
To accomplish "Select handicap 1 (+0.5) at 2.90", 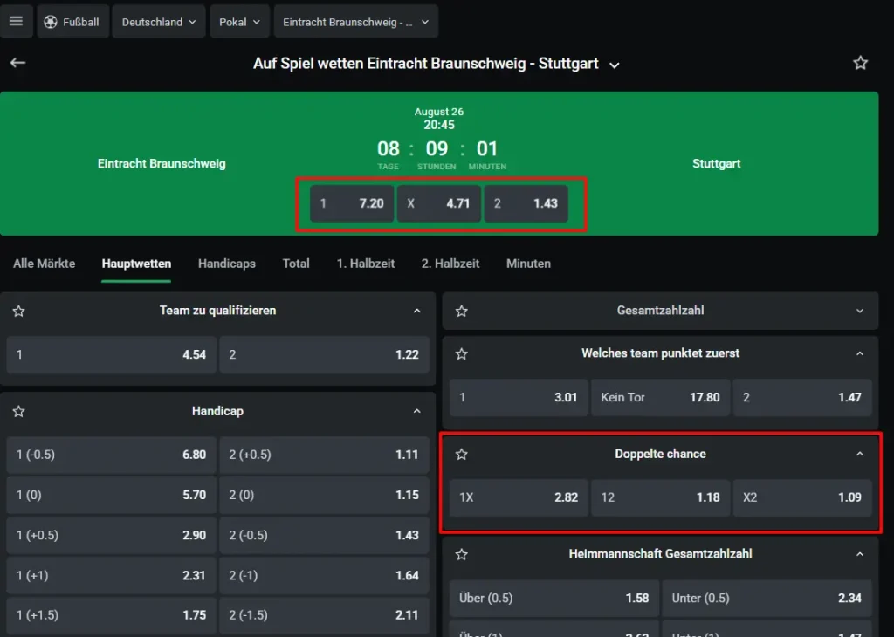I will coord(112,535).
